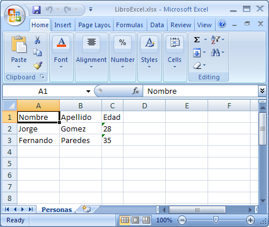Click the AutoSum sigma icon
The width and height of the screenshot is (269, 227).
pyautogui.click(x=197, y=40)
